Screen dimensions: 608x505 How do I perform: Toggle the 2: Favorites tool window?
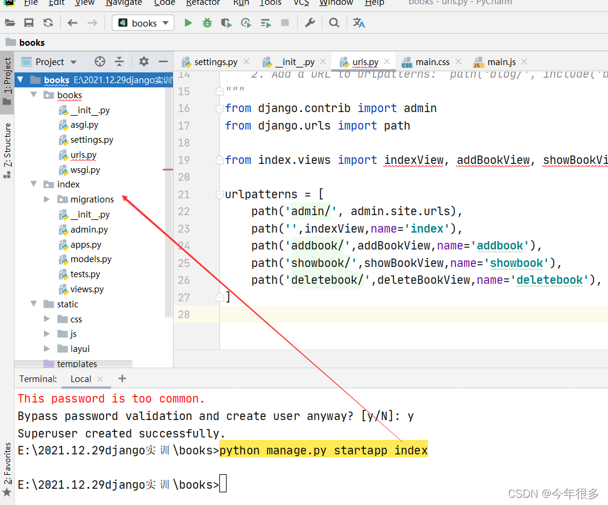(x=7, y=469)
